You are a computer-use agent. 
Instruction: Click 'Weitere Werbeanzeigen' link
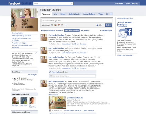(x=125, y=55)
